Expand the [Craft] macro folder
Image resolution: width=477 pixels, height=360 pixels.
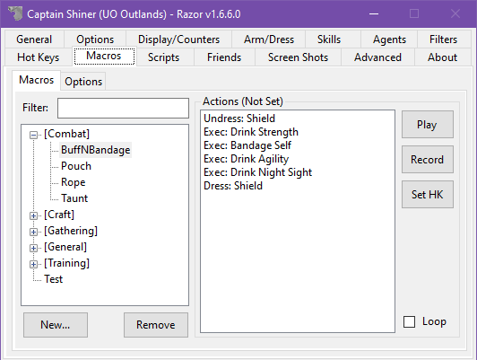[33, 215]
